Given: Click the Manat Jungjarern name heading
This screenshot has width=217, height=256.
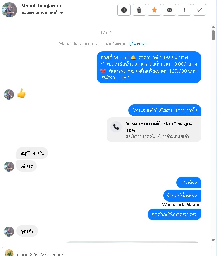Looking at the screenshot, I should [x=41, y=6].
